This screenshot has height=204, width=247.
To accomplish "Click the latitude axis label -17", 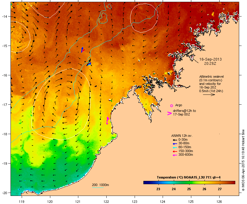I will pyautogui.click(x=4, y=104).
